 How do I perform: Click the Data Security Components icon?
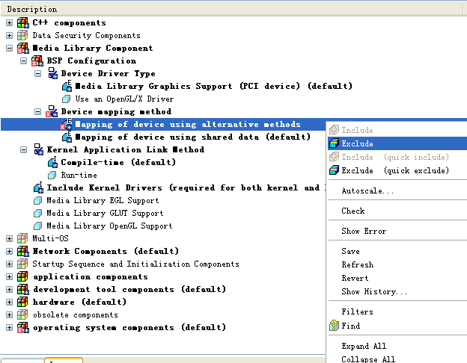[23, 35]
